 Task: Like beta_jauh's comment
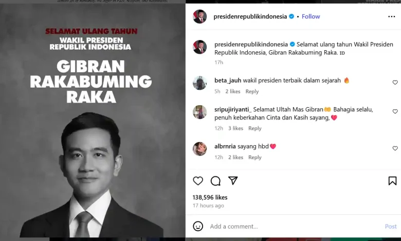(x=395, y=83)
